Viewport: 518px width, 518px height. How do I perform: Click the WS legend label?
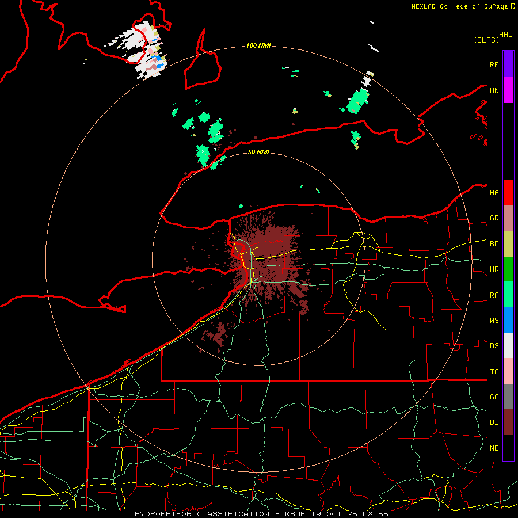click(x=494, y=321)
